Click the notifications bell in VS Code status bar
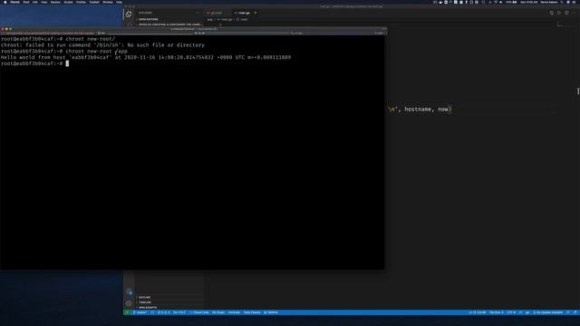The width and height of the screenshot is (580, 326). [x=575, y=312]
